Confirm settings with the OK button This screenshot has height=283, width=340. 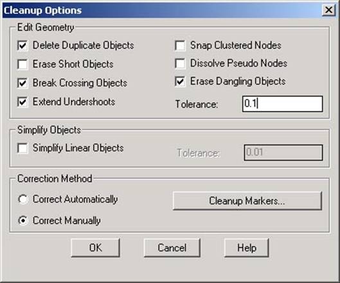click(x=95, y=248)
